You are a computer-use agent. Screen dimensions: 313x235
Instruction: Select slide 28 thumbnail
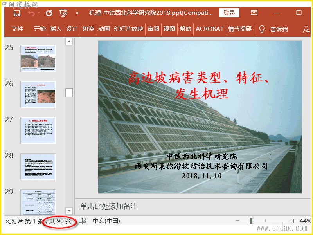tap(38, 166)
